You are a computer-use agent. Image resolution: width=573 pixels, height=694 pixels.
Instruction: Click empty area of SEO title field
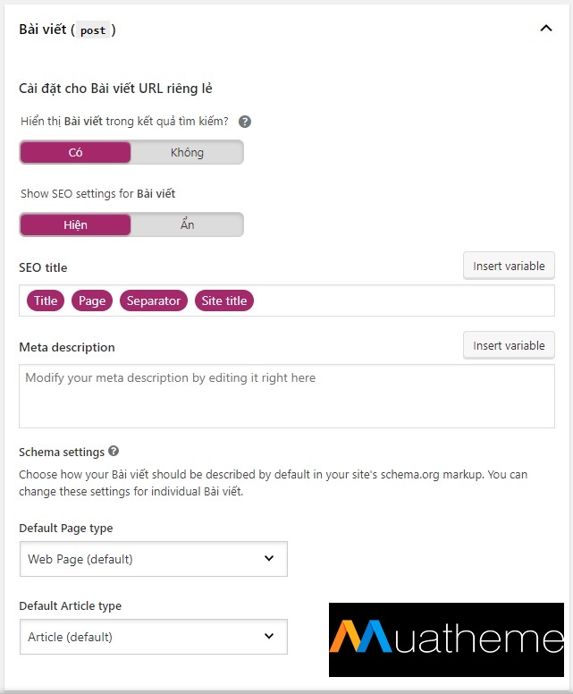(x=402, y=300)
